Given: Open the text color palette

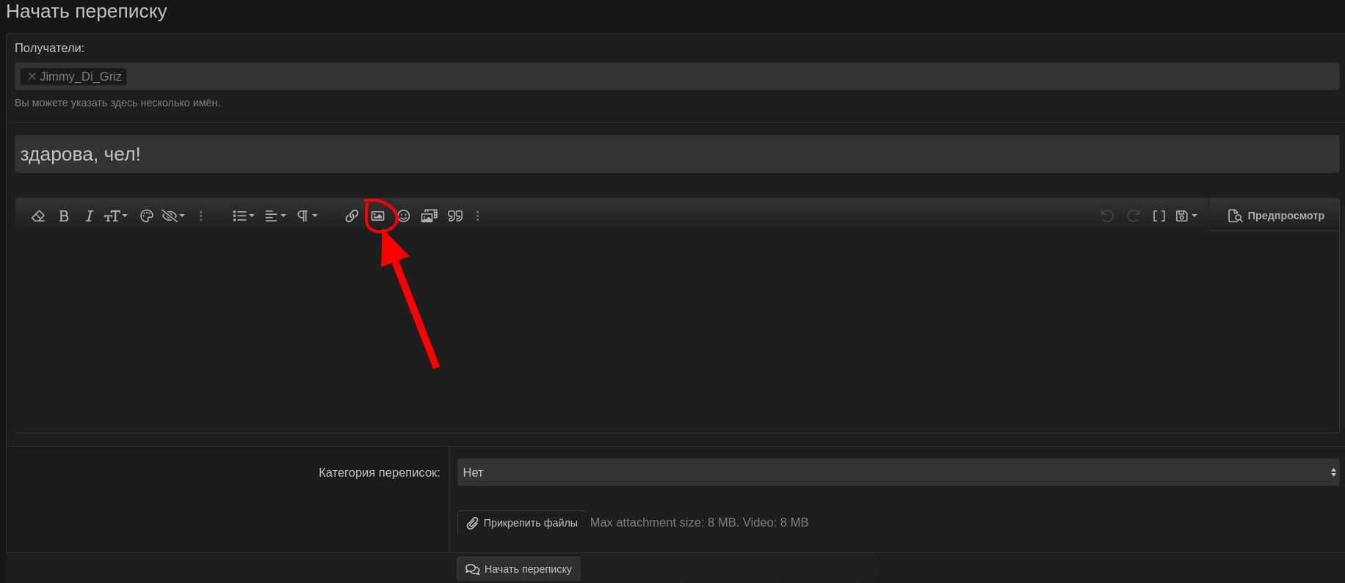Looking at the screenshot, I should tap(146, 216).
